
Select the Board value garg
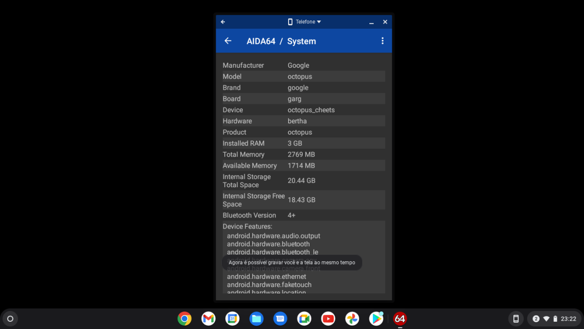pos(294,99)
